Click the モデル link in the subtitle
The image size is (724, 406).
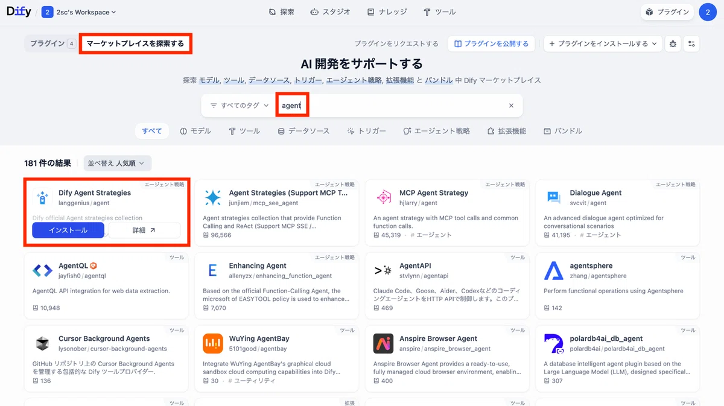[209, 80]
